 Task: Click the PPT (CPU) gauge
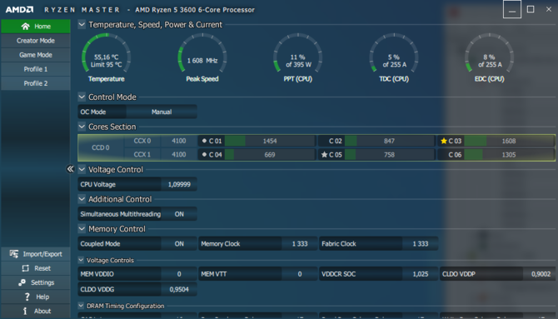[x=298, y=57]
